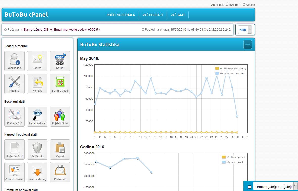
Task: Open the Poruke messages icon
Action: tap(37, 61)
